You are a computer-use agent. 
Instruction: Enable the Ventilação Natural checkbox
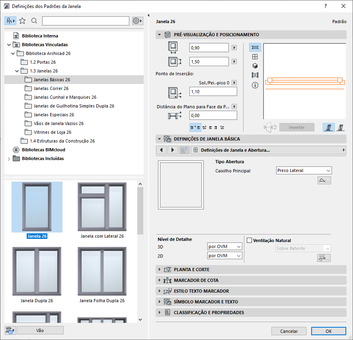tap(250, 240)
